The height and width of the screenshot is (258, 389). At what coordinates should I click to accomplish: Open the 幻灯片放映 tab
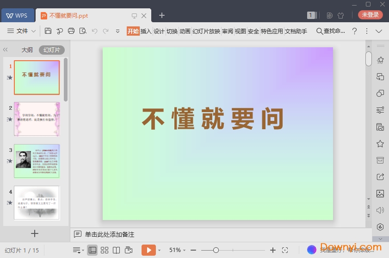tap(206, 31)
